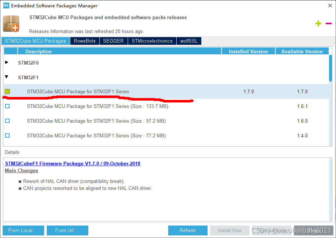Click the 'Rework of HAL CAN driver' bullet
The image size is (336, 238).
tap(74, 181)
